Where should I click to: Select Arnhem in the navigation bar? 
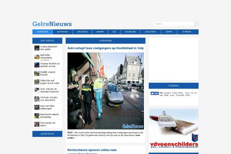[x=100, y=32]
